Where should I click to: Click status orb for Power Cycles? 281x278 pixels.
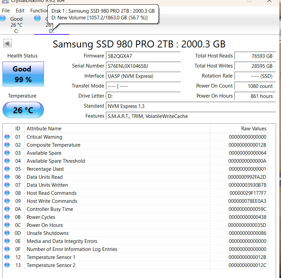pos(7,217)
